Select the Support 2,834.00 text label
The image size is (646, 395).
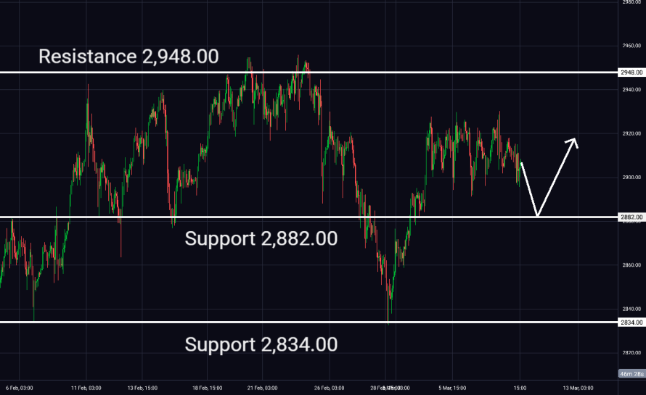[261, 344]
